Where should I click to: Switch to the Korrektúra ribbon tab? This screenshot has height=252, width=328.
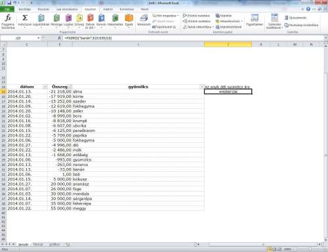click(127, 9)
